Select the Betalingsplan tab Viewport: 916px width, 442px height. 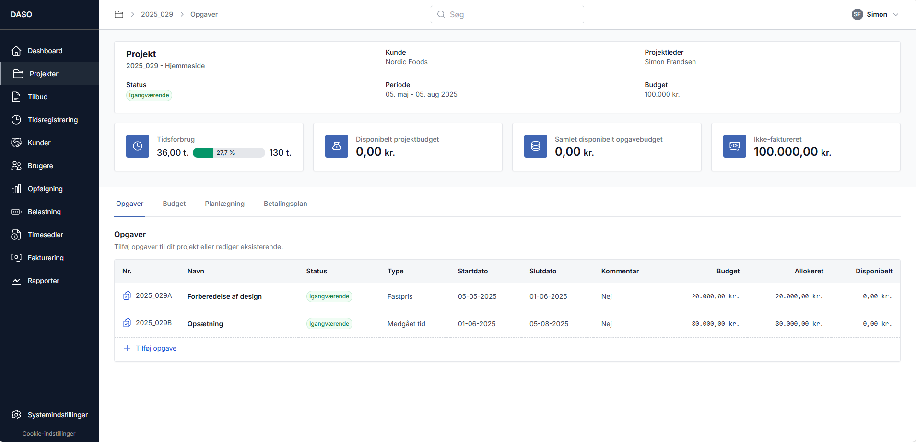285,204
